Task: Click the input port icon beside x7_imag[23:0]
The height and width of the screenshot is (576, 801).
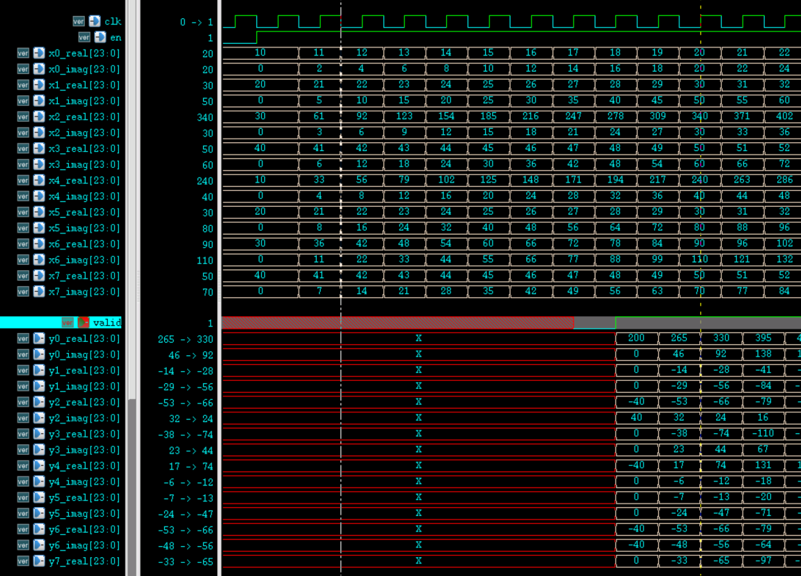Action: tap(39, 292)
